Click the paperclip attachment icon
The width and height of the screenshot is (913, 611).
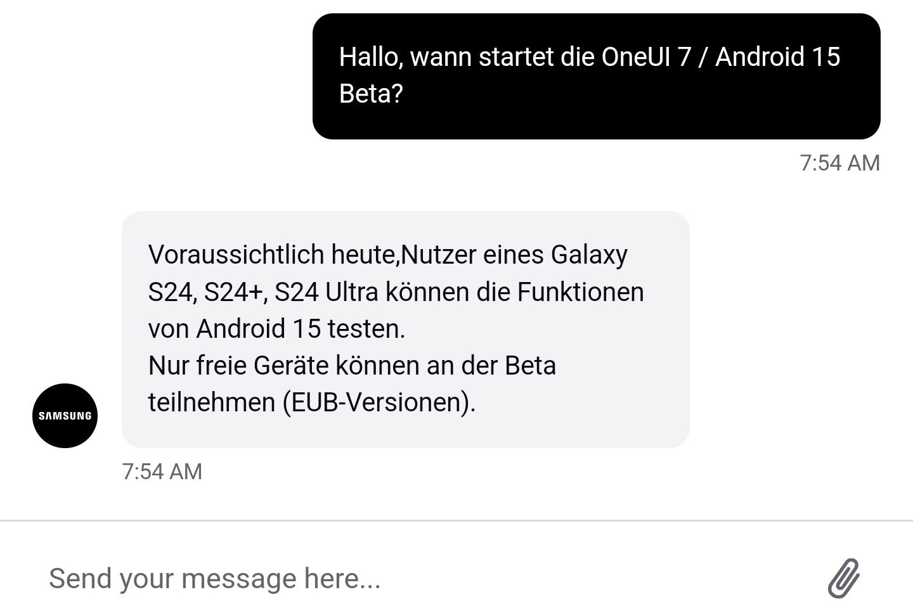[844, 577]
